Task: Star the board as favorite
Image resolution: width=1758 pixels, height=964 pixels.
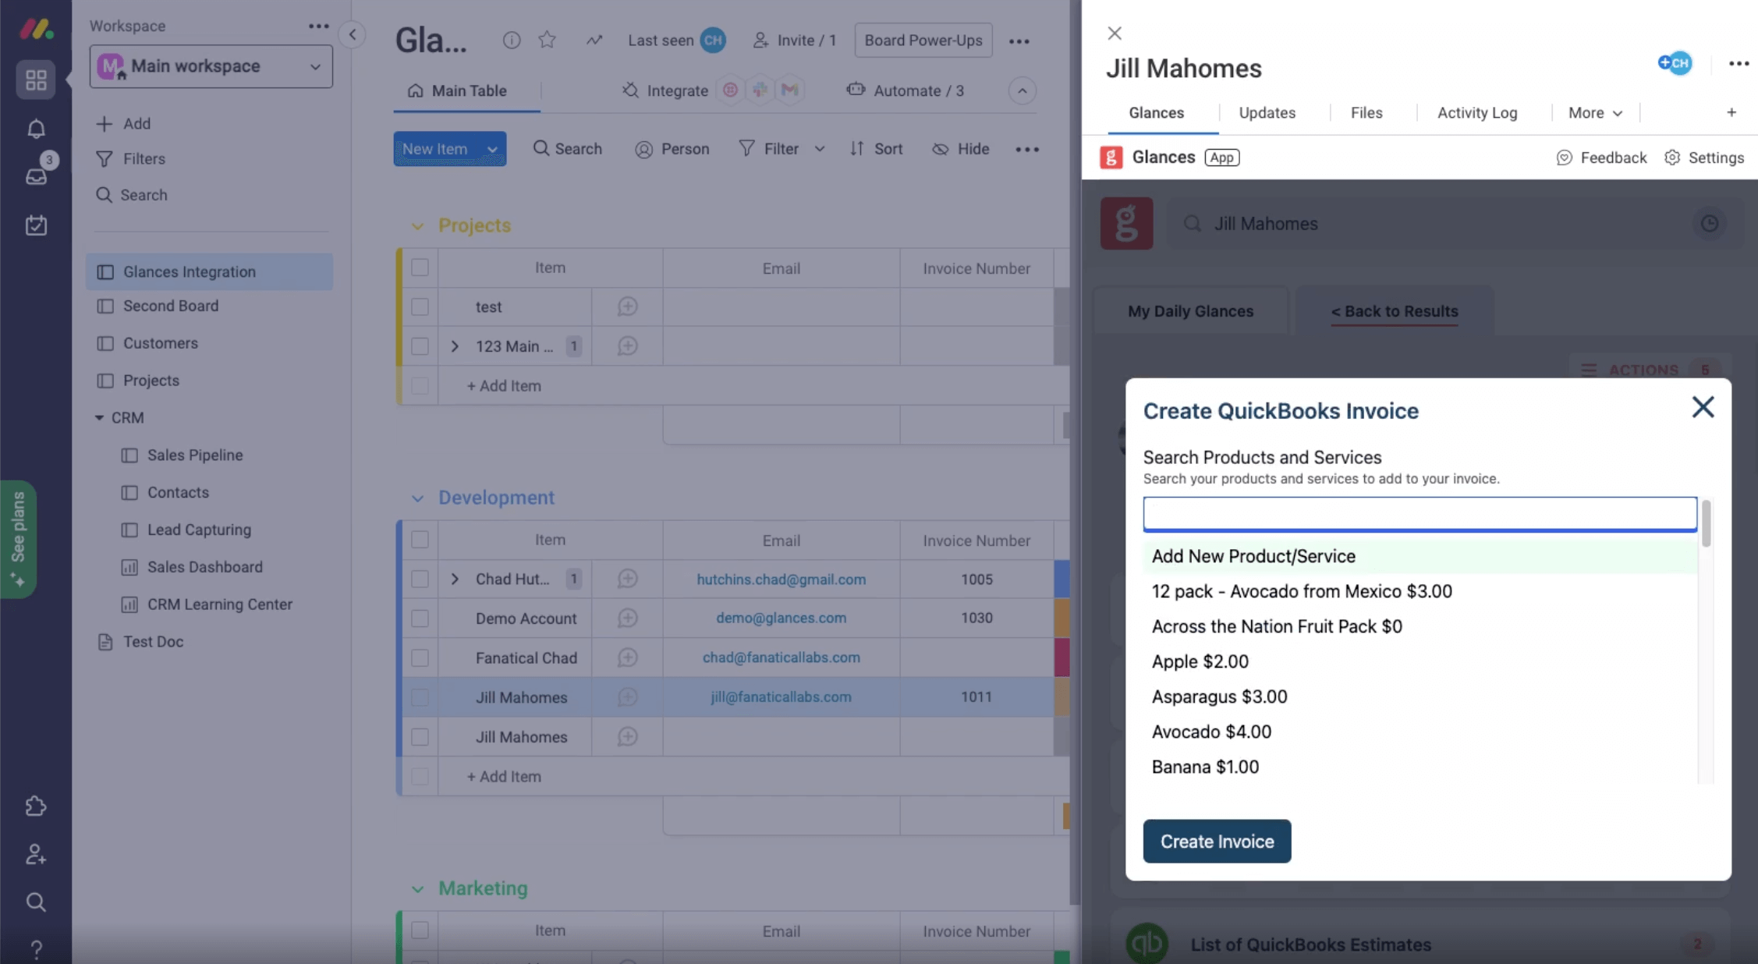Action: (x=547, y=40)
